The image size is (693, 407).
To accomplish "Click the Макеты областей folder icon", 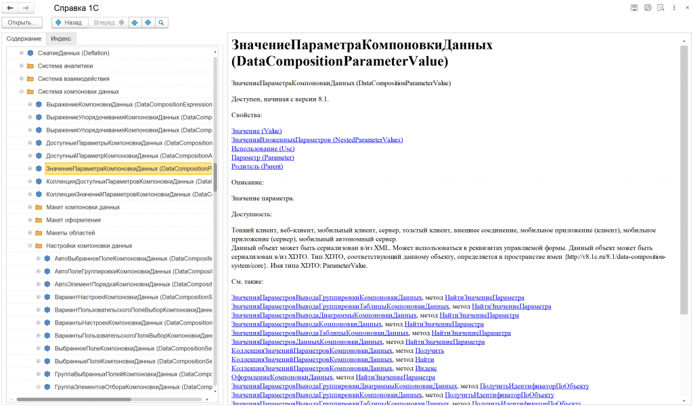I will [39, 233].
